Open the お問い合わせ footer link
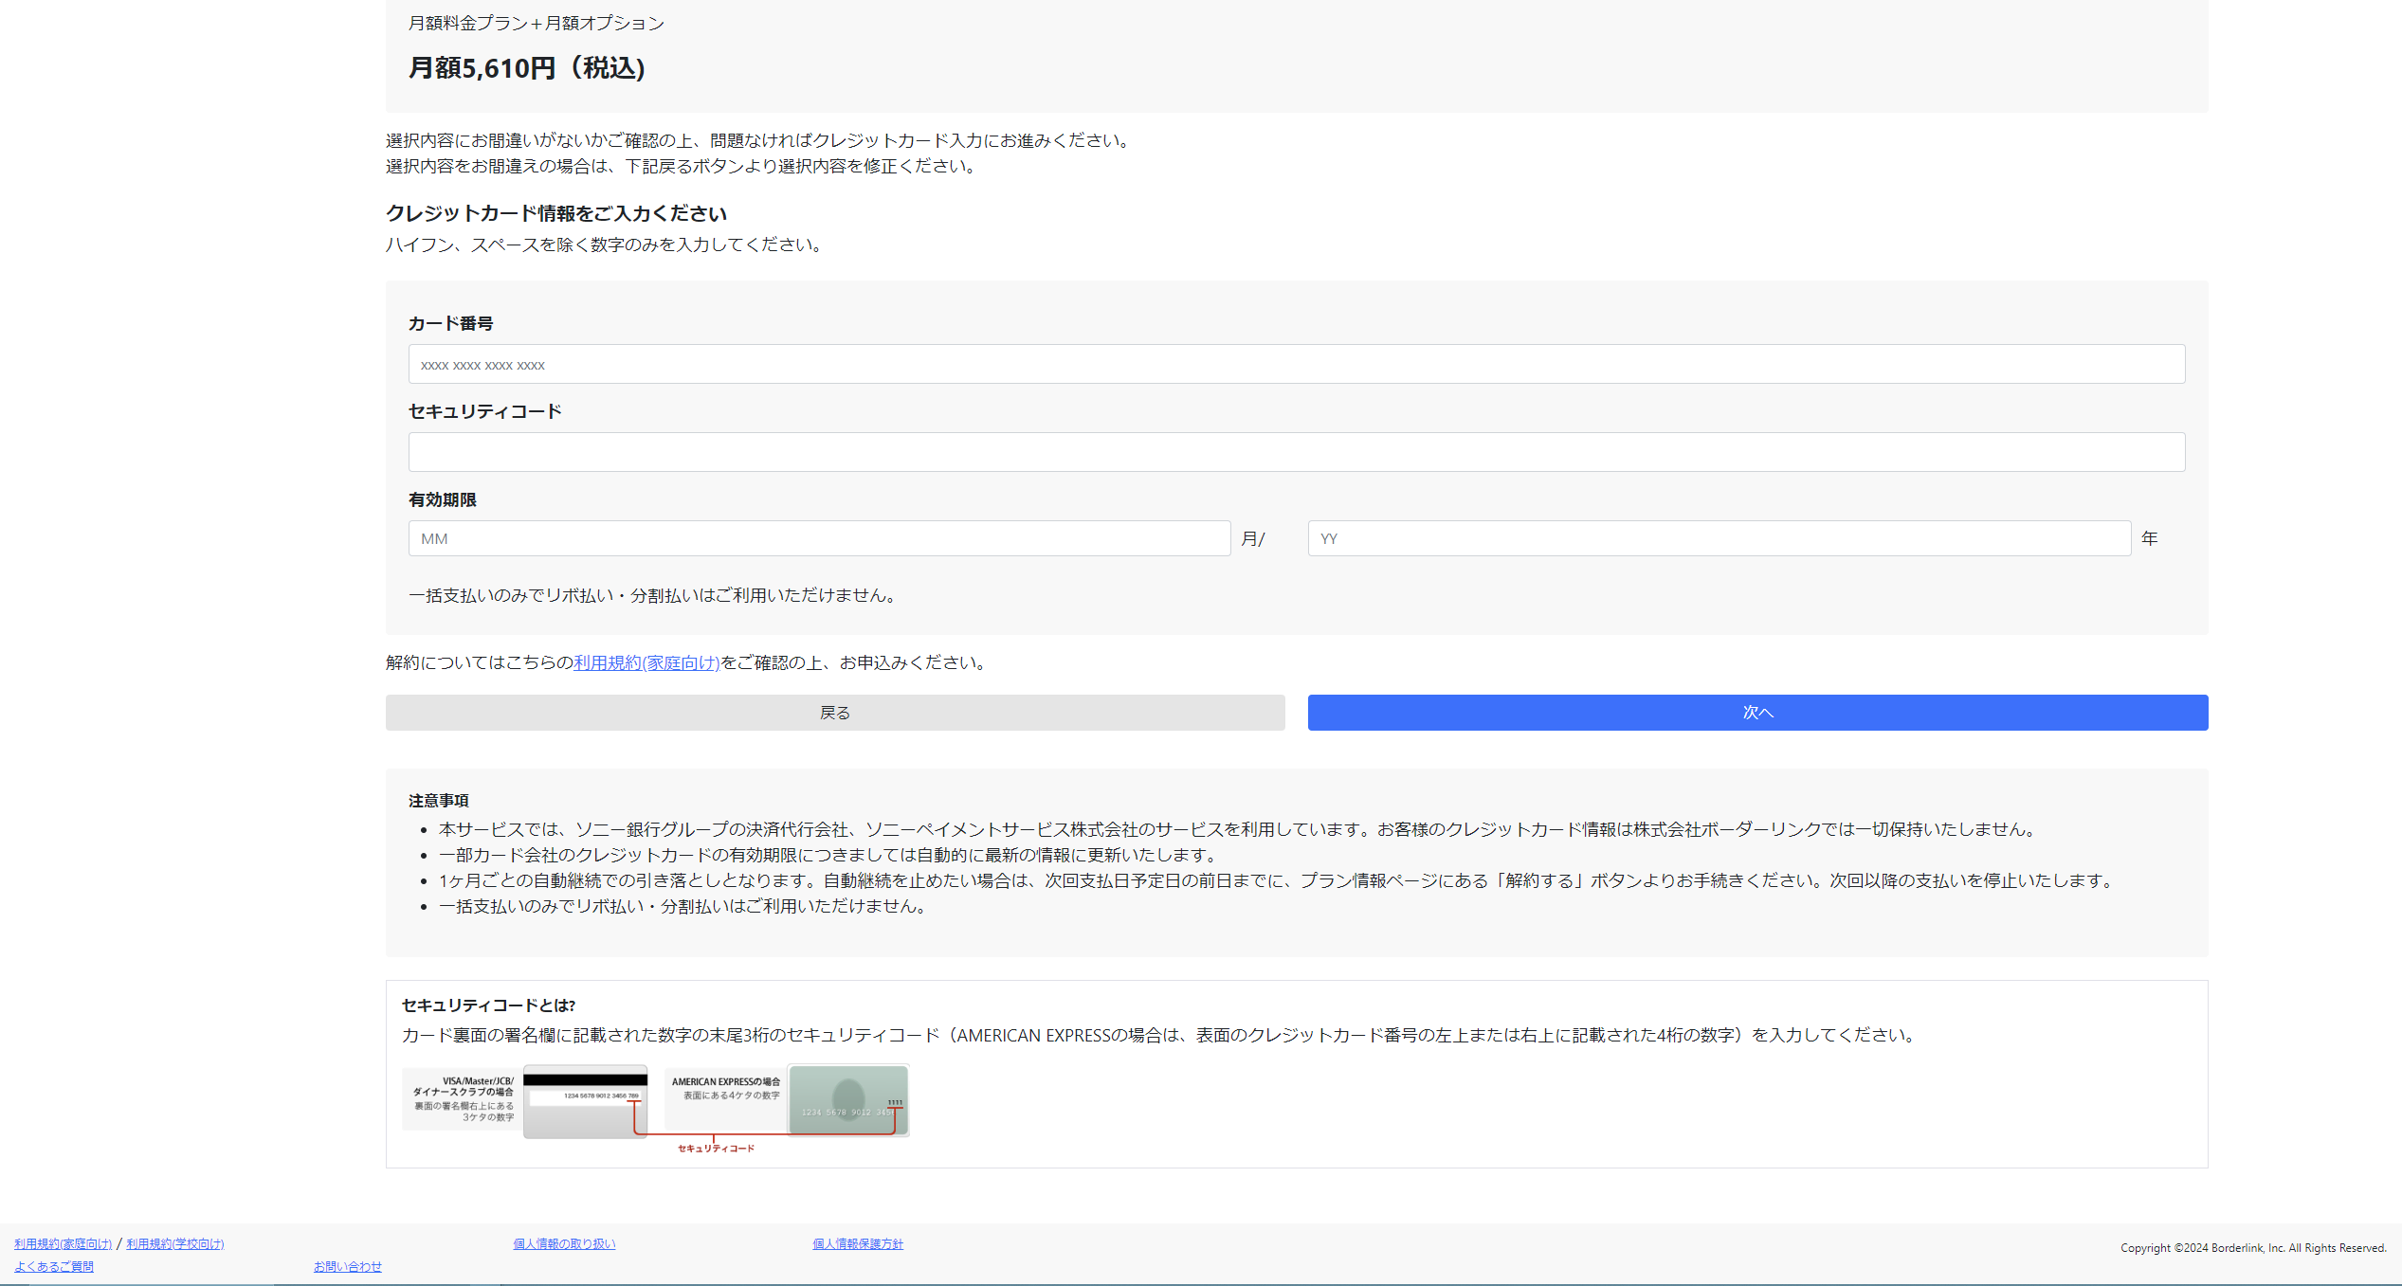This screenshot has width=2402, height=1286. (x=347, y=1266)
